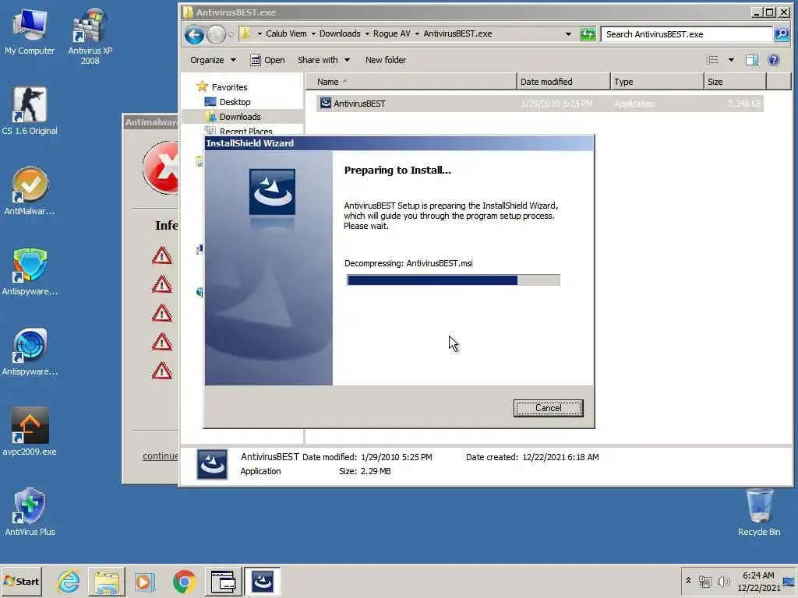Viewport: 798px width, 598px height.
Task: Open Windows Media Player from taskbar
Action: 144,581
